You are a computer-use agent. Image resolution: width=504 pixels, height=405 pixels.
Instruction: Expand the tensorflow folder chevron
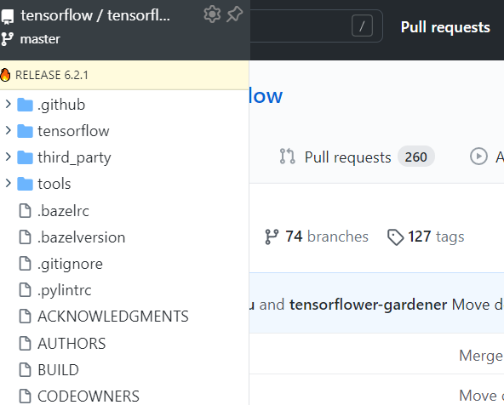tap(8, 130)
